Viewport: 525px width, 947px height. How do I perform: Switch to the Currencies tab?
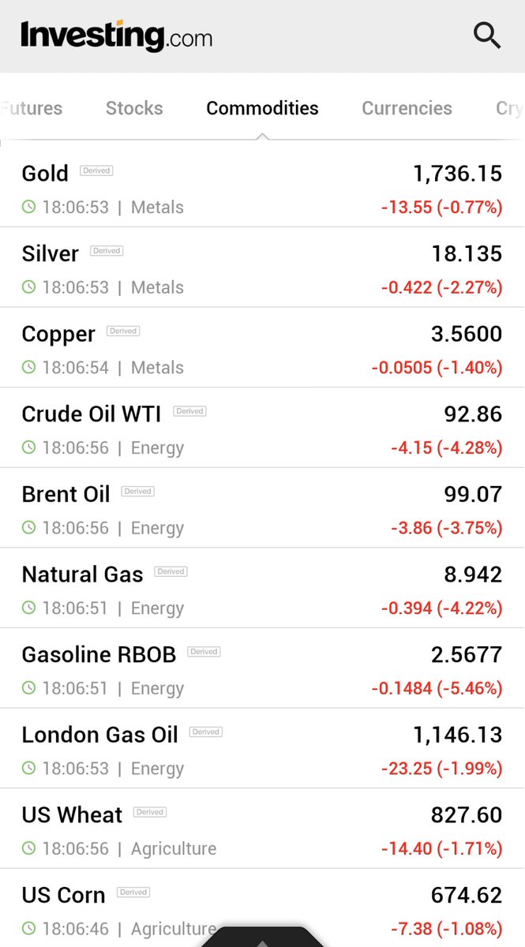click(407, 108)
